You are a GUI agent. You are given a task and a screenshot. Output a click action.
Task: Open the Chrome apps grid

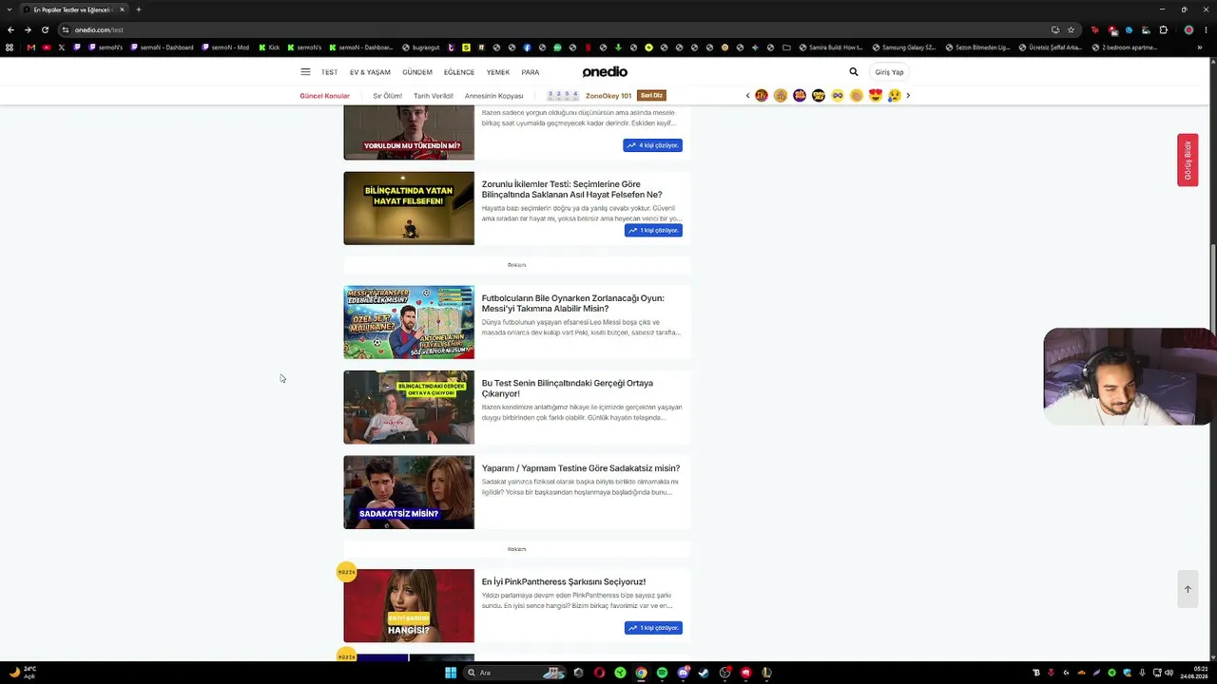coord(10,47)
